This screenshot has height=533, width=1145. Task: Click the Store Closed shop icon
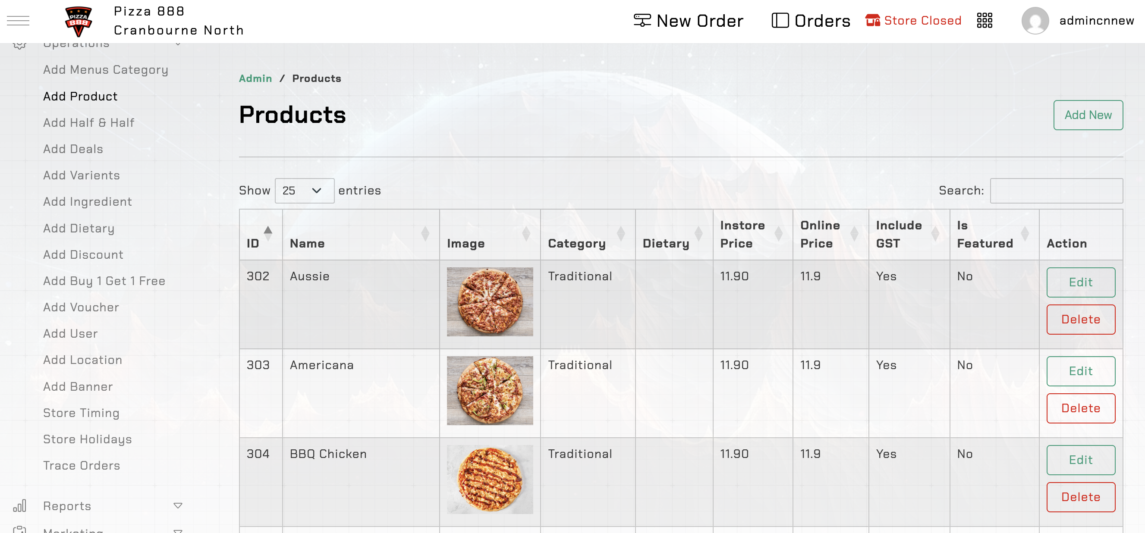872,20
